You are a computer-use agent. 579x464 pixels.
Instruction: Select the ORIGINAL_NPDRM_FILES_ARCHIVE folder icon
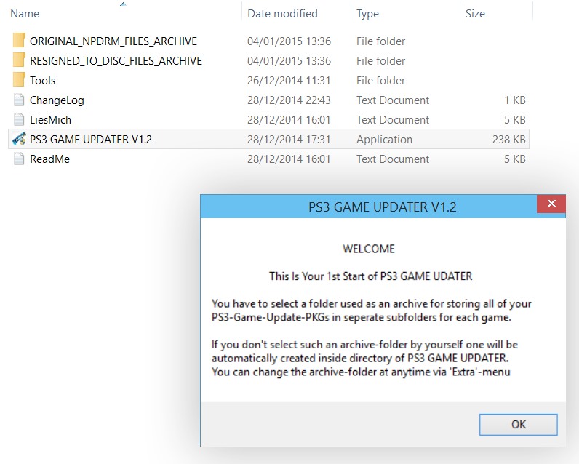19,40
